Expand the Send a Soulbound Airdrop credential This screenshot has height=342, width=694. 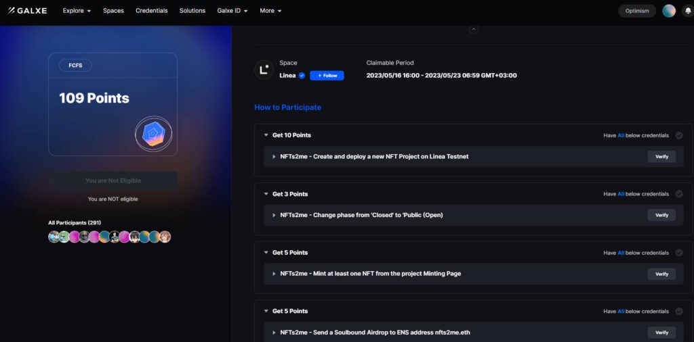tap(274, 333)
